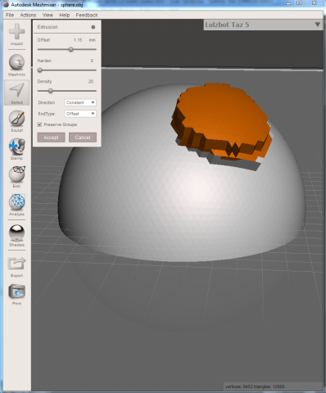The image size is (326, 393).
Task: Open the Stamp tool
Action: point(16,149)
